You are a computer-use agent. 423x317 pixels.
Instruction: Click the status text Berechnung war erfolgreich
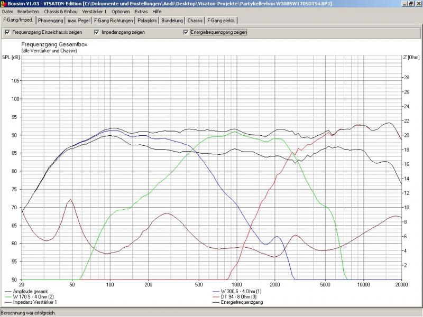coord(29,313)
